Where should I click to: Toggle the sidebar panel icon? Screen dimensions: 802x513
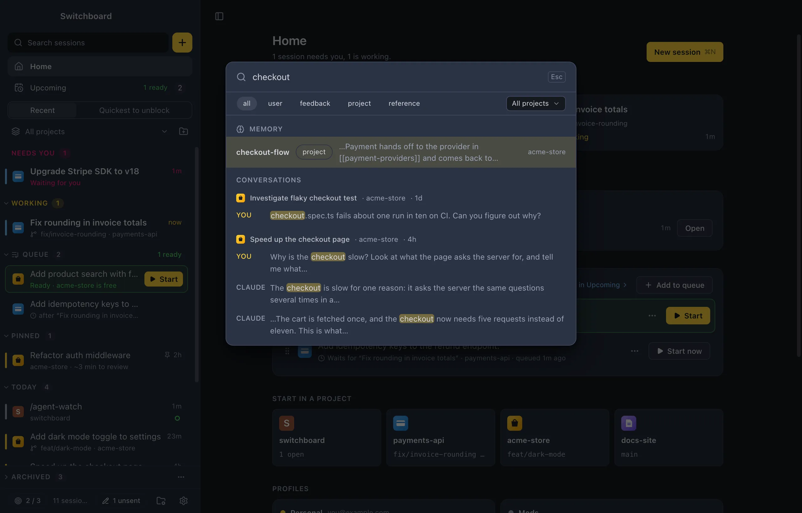(x=219, y=16)
